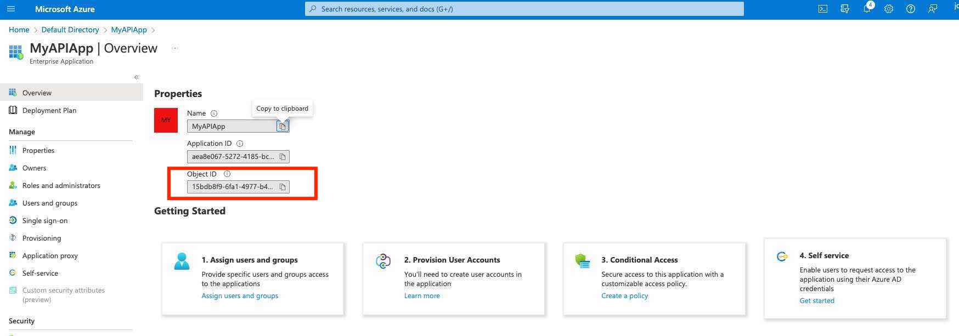Viewport: 959px width, 336px height.
Task: Focus the Search resources, services, and docs box
Action: point(524,9)
